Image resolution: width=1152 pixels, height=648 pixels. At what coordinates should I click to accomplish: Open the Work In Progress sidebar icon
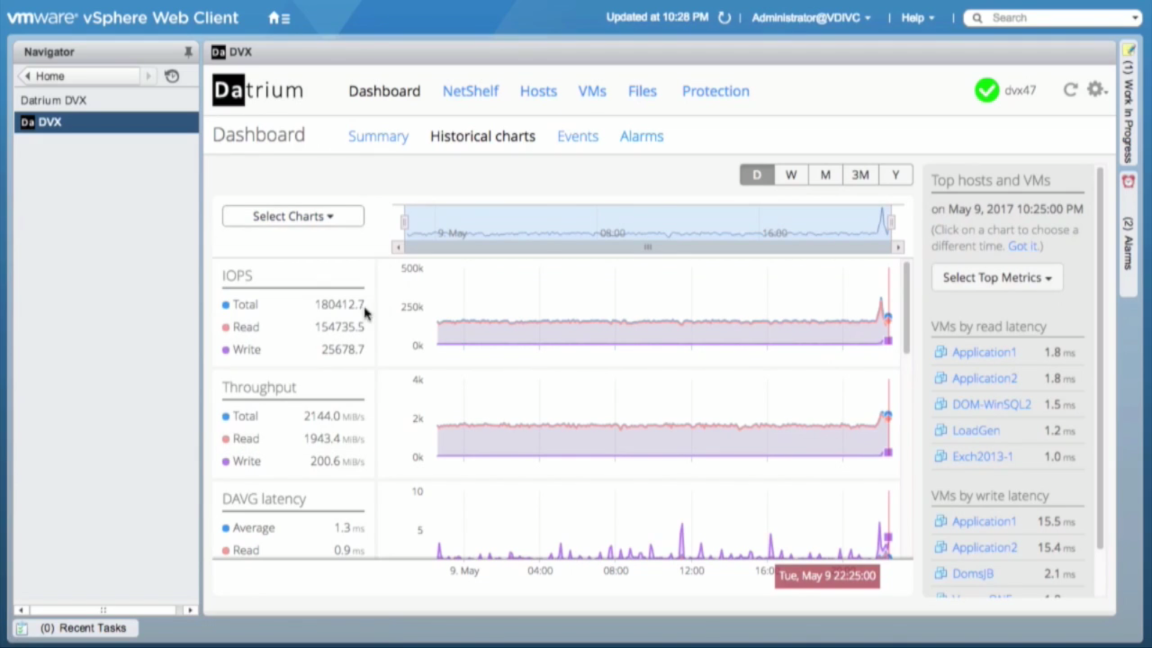pyautogui.click(x=1129, y=50)
